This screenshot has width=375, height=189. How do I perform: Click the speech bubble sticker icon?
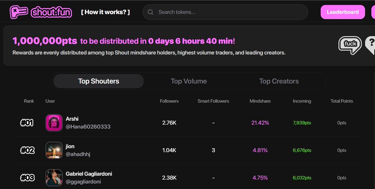pos(350,45)
